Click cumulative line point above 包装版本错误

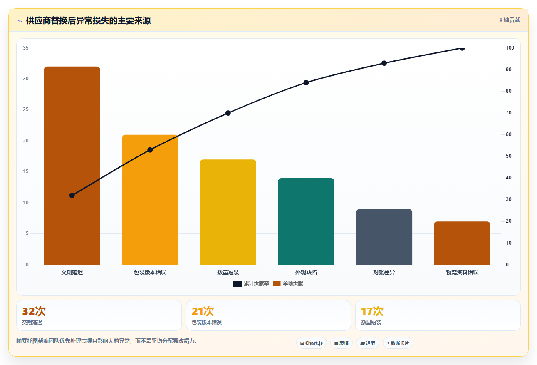tap(150, 150)
